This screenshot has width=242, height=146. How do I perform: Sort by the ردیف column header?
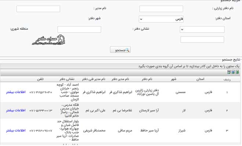pyautogui.click(x=227, y=79)
